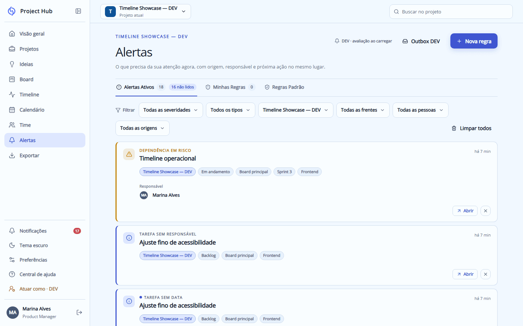
Task: Collapse the sidebar with the panel icon
Action: tap(78, 11)
